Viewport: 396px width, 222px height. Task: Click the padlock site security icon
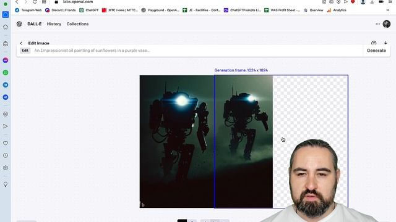pos(56,2)
